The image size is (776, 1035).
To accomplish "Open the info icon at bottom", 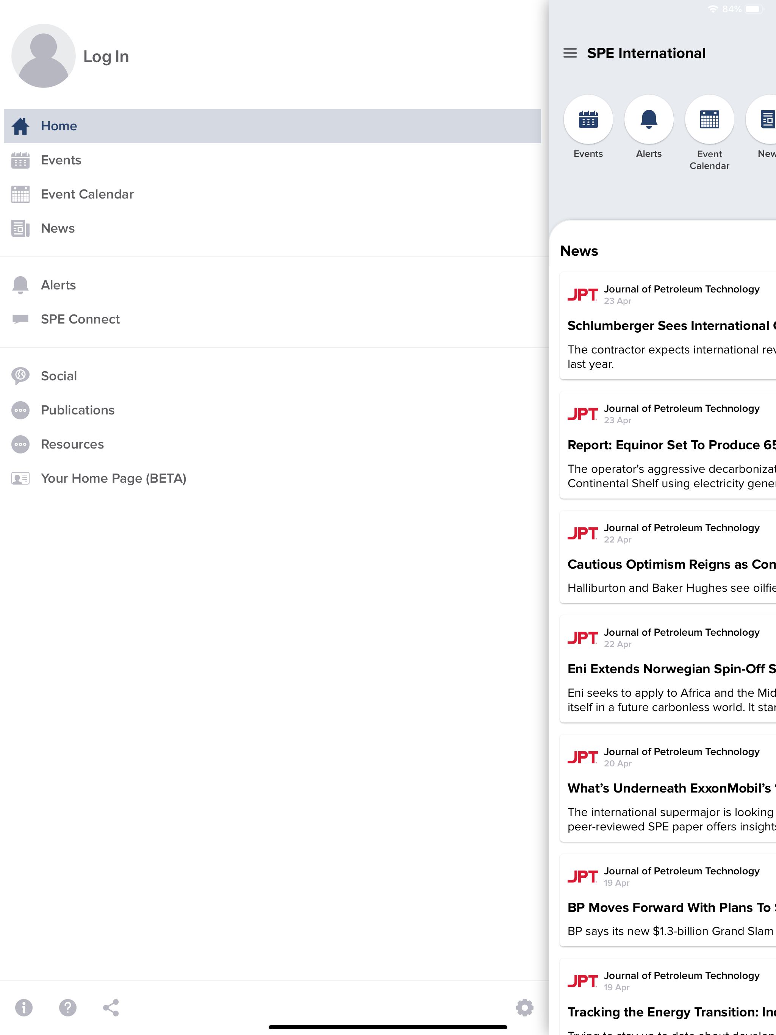I will coord(24,1007).
